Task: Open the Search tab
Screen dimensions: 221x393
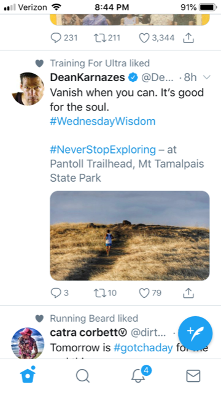Action: coord(83,376)
